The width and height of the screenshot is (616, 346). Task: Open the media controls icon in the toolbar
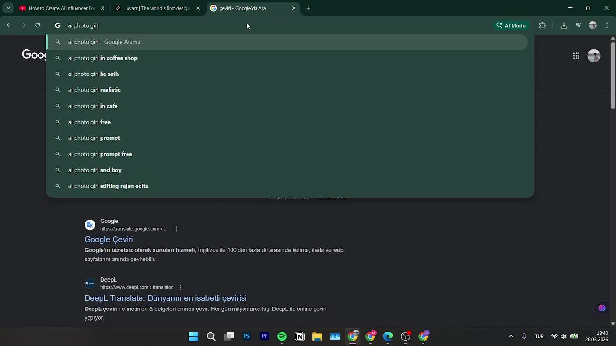pyautogui.click(x=578, y=25)
